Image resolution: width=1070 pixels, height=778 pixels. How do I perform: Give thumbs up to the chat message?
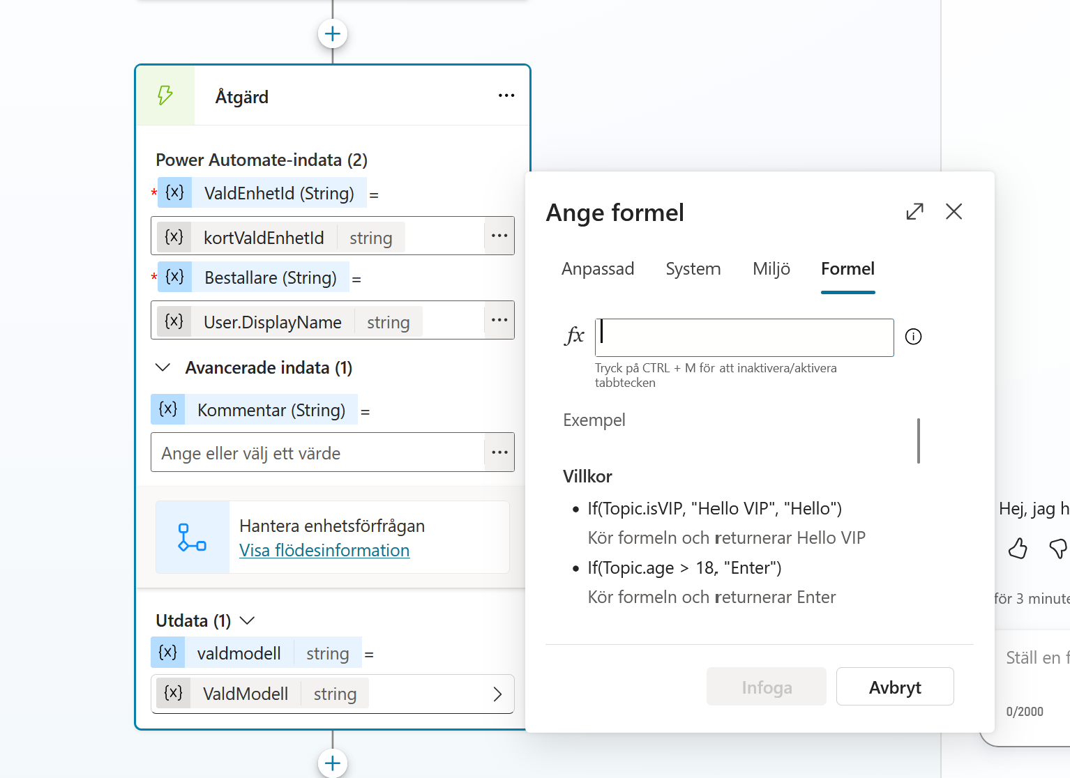click(1018, 549)
